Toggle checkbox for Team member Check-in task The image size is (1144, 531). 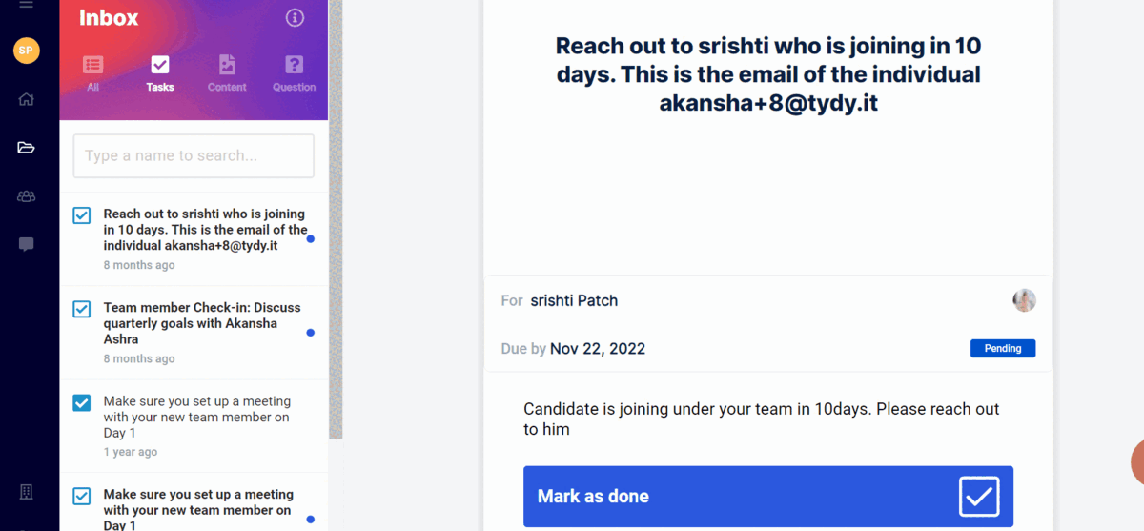[x=82, y=309]
